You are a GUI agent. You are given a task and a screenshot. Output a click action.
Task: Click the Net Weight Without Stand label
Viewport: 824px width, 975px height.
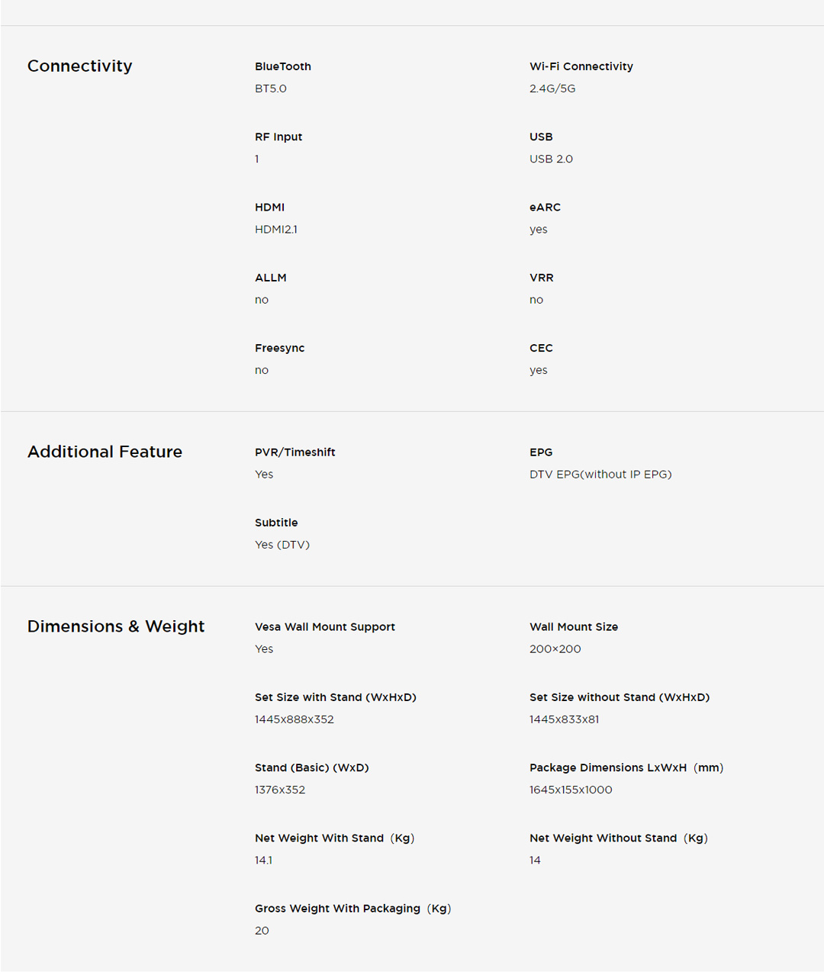click(618, 838)
